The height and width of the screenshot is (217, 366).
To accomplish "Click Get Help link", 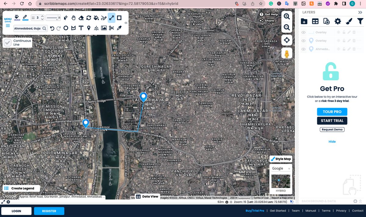I will tap(269, 14).
